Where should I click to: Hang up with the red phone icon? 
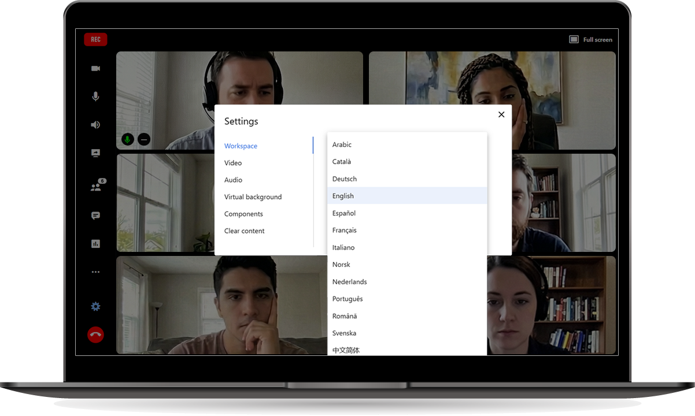(x=95, y=335)
